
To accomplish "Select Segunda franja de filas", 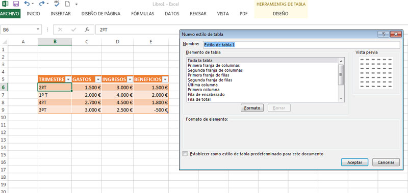I will click(x=263, y=80).
